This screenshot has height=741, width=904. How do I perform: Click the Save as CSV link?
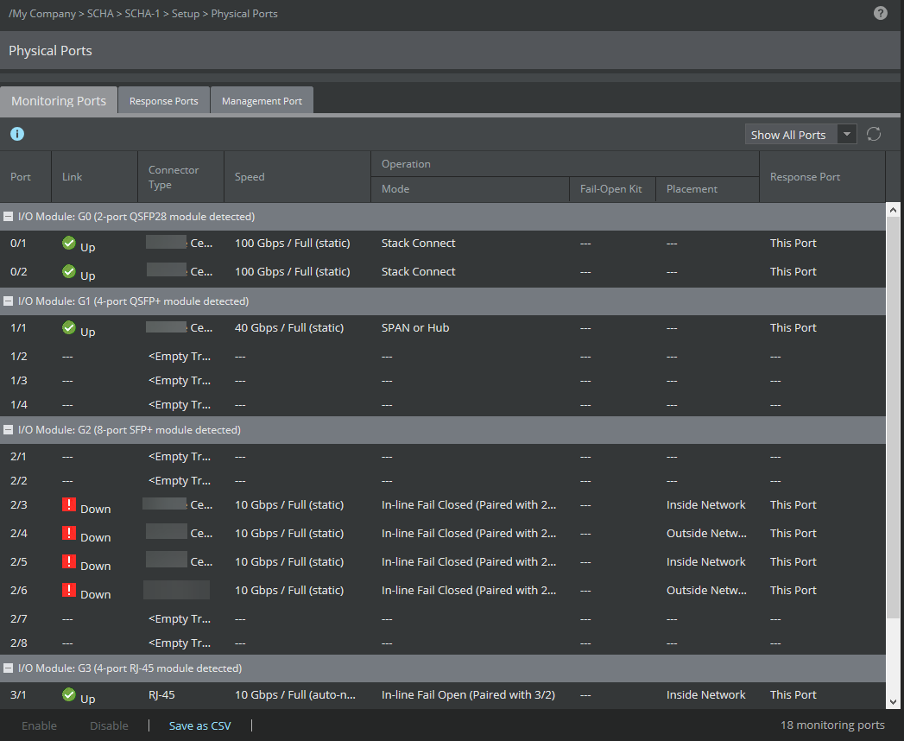point(199,725)
